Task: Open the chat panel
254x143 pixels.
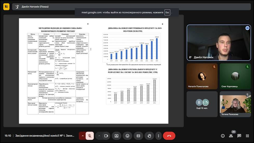Action: pos(239,136)
